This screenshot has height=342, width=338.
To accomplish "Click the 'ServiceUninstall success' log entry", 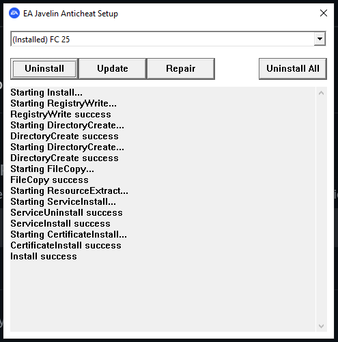I will point(66,213).
